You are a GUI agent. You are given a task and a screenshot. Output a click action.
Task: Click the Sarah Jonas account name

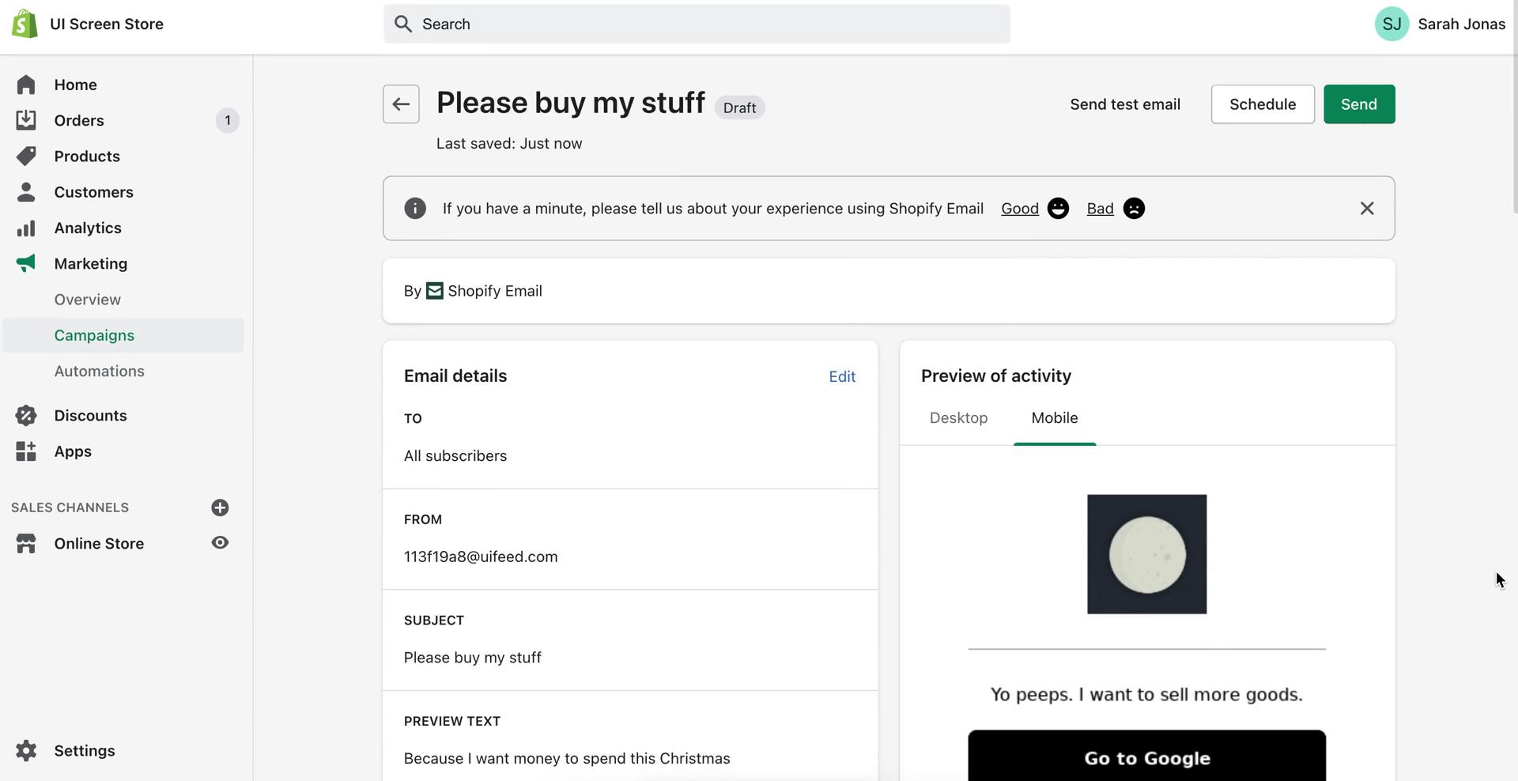tap(1461, 24)
